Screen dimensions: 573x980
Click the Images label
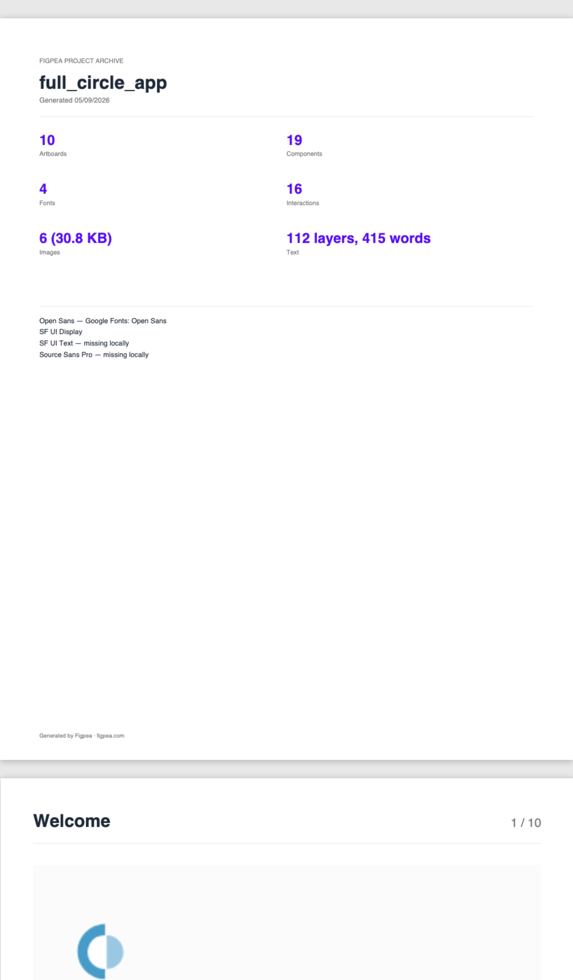[x=49, y=252]
